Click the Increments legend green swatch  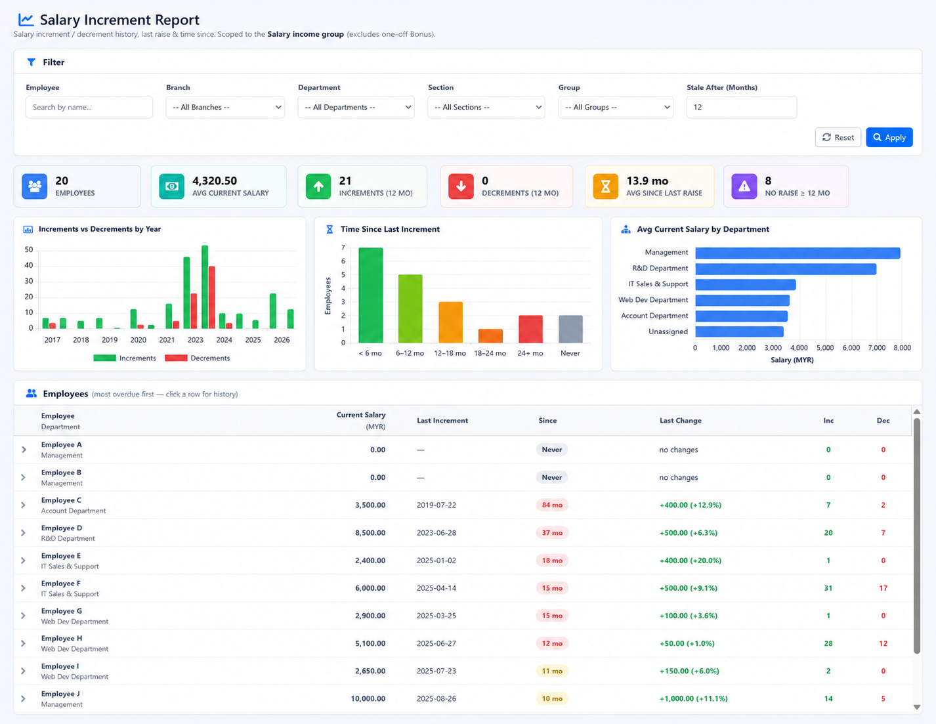click(x=104, y=358)
